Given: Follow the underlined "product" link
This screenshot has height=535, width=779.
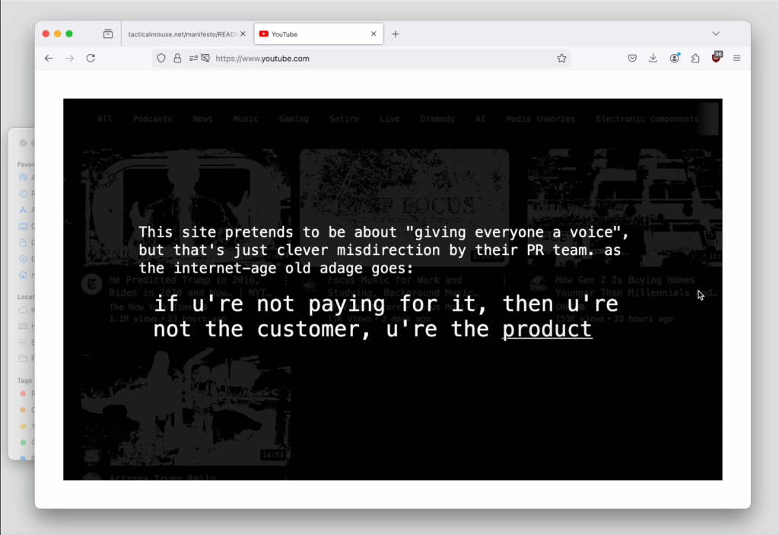Looking at the screenshot, I should tap(546, 330).
